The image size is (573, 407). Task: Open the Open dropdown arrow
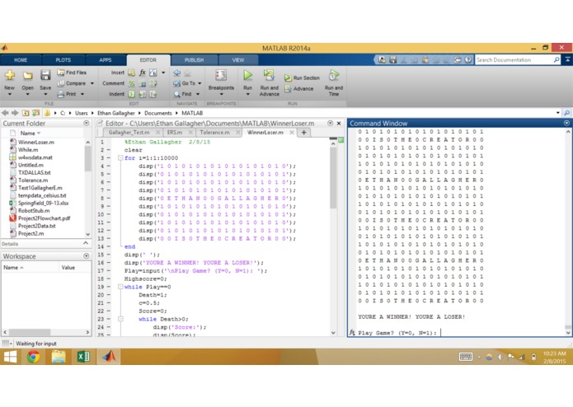[27, 94]
